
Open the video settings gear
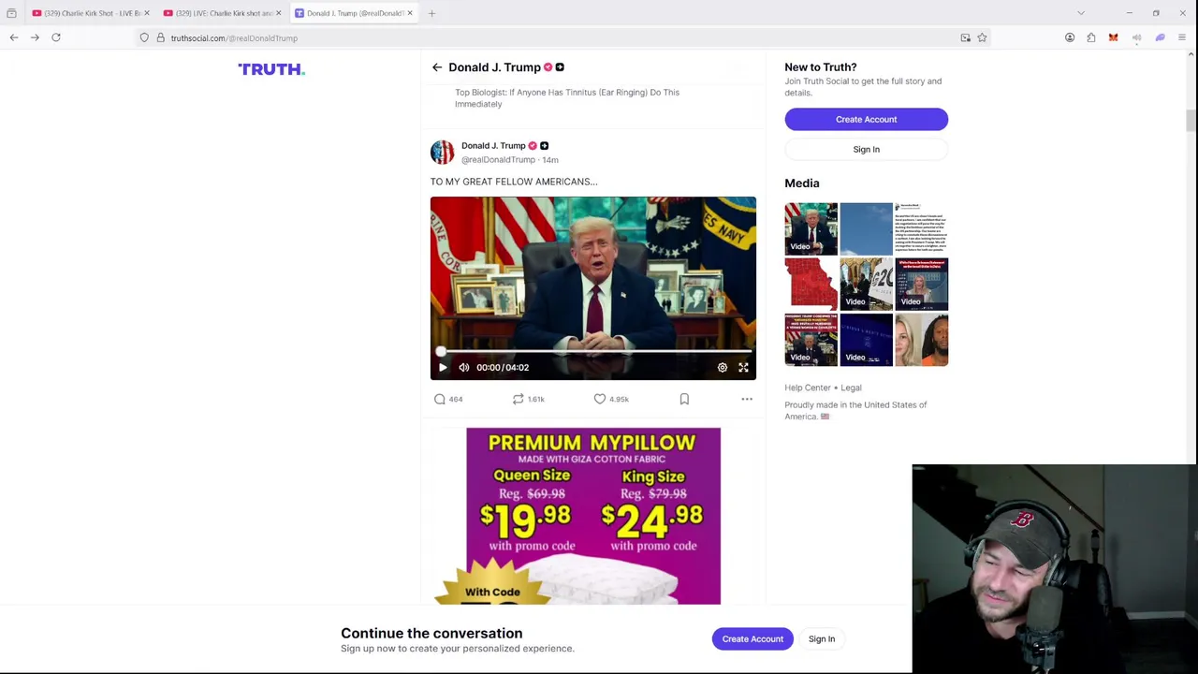pyautogui.click(x=723, y=367)
